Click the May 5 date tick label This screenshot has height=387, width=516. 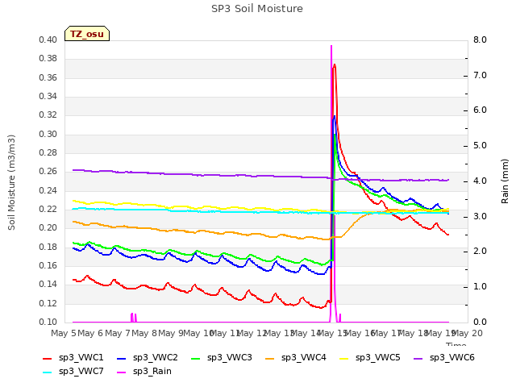63,333
